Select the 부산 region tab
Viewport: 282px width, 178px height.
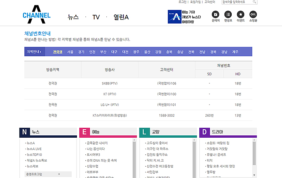103,52
